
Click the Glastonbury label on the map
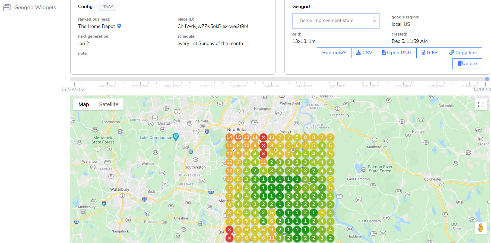click(340, 115)
